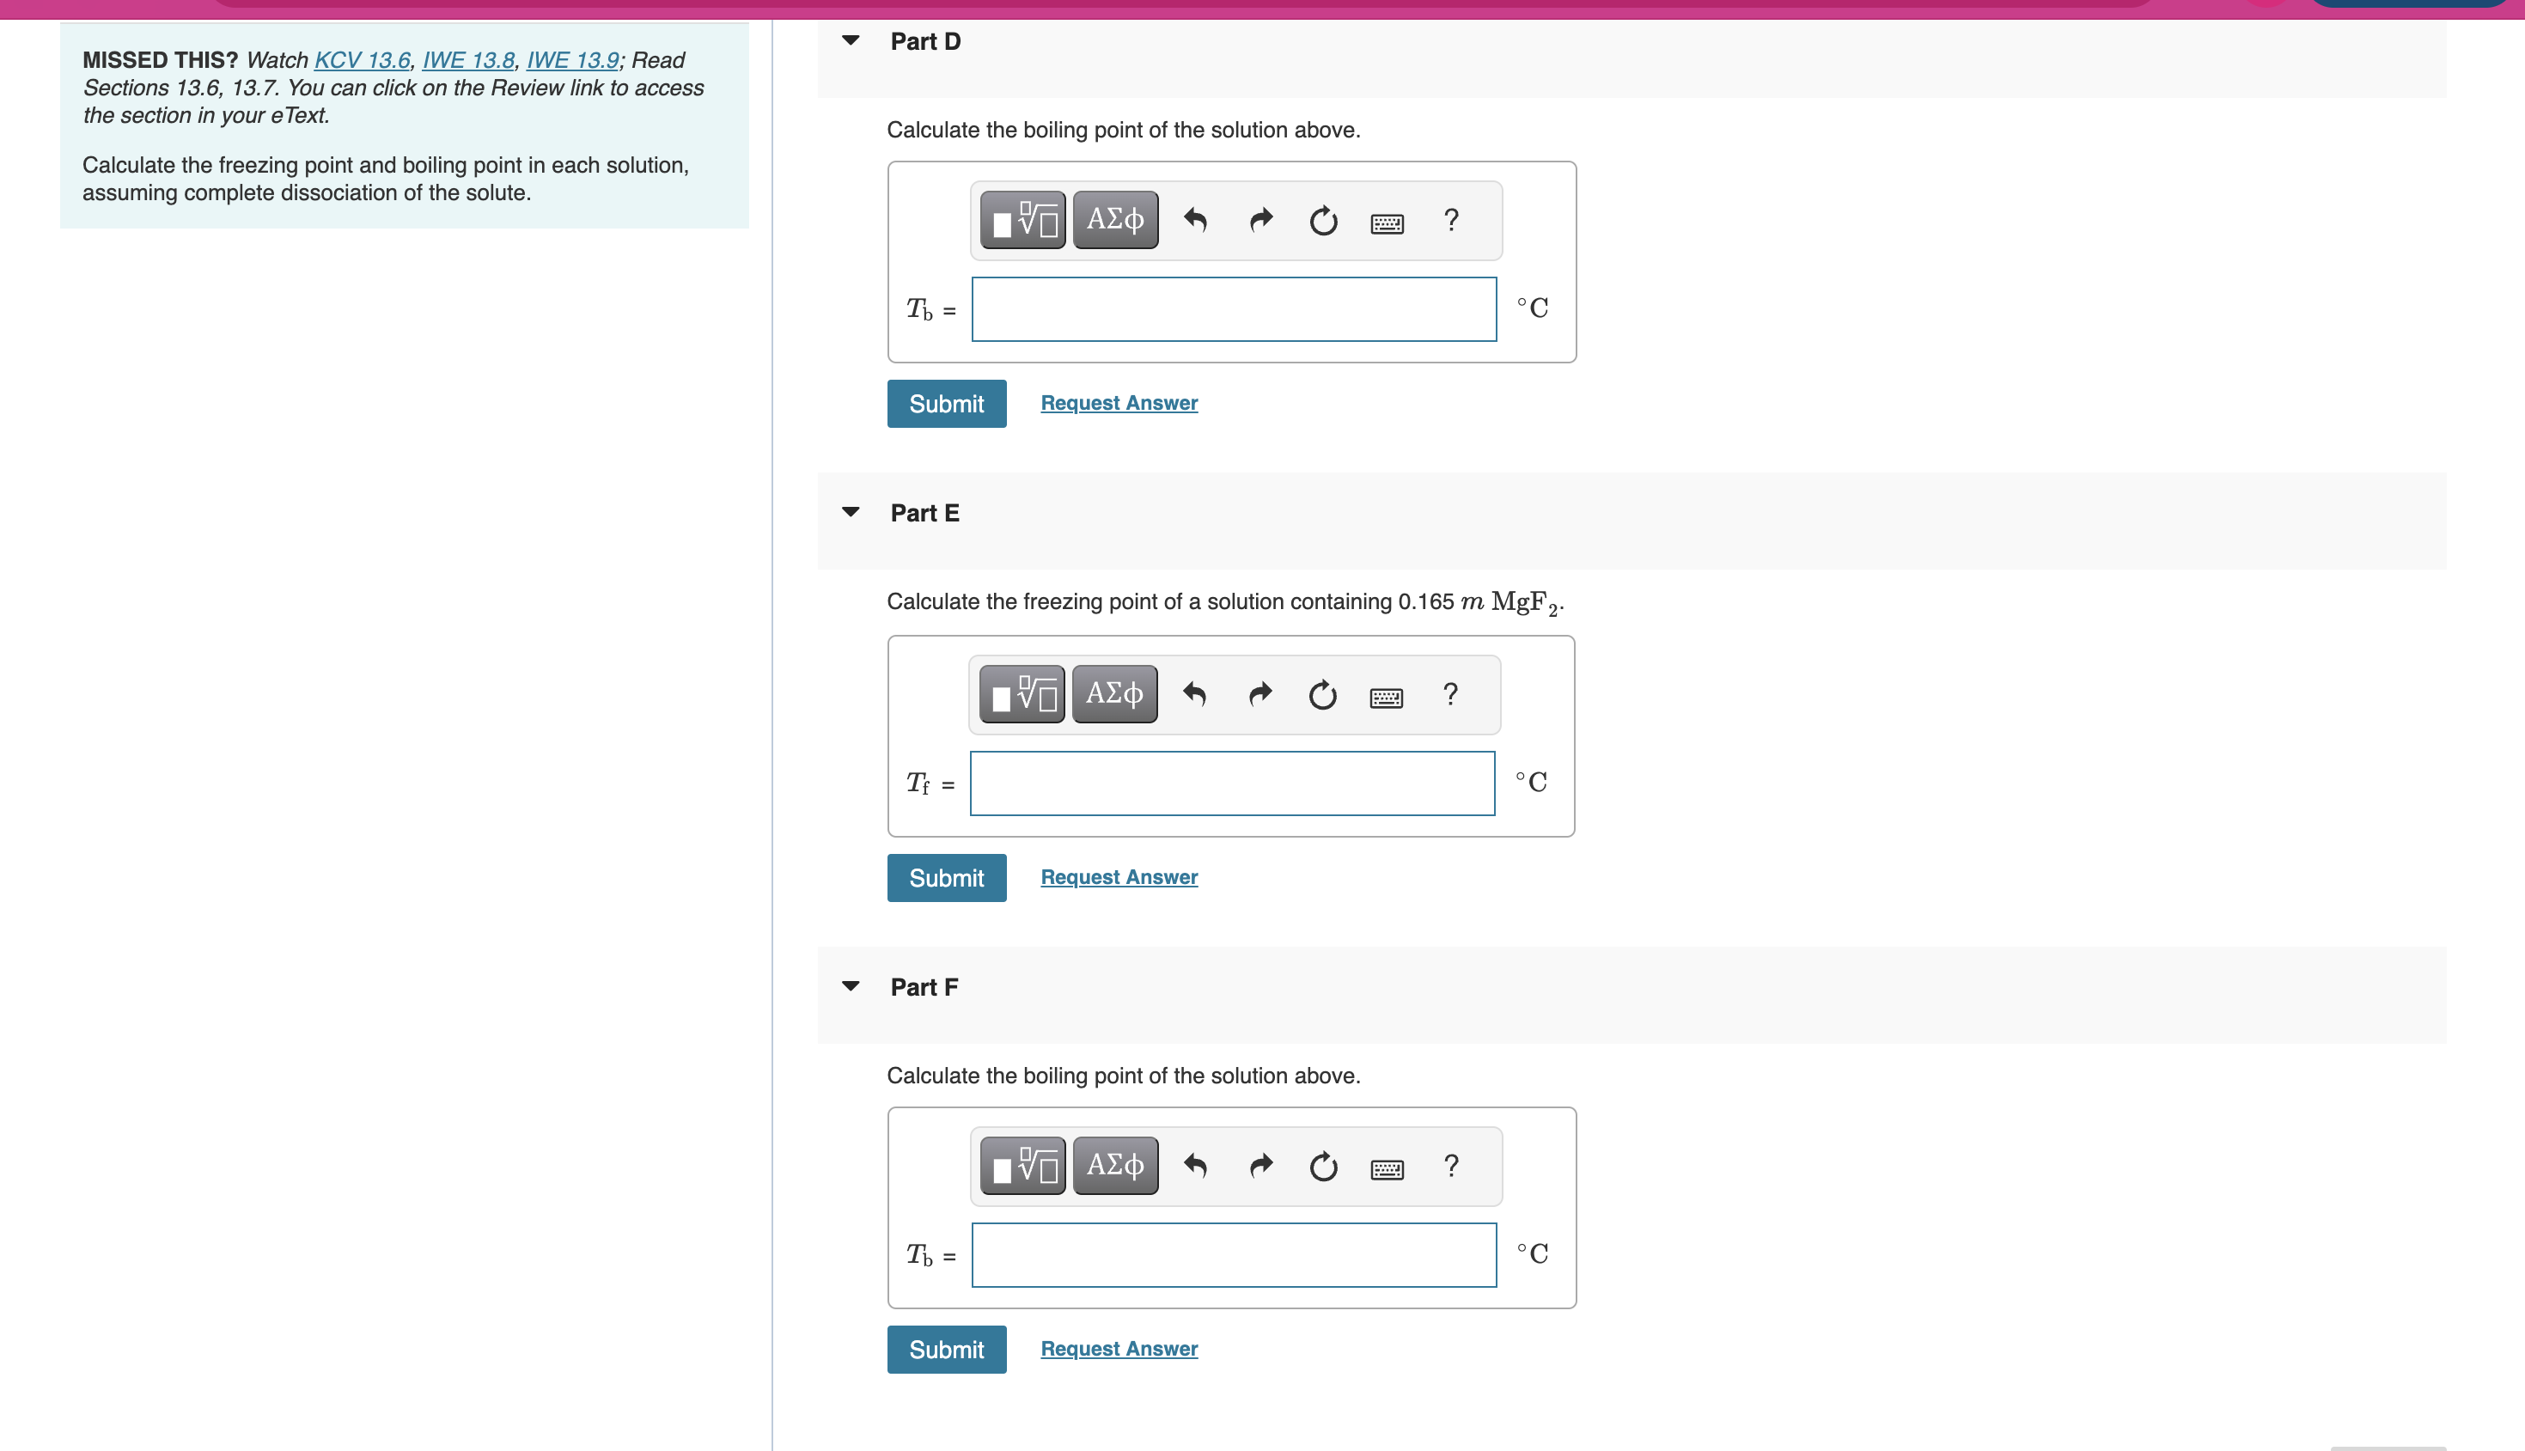Collapse the Part F section
Image resolution: width=2525 pixels, height=1451 pixels.
pyautogui.click(x=851, y=986)
